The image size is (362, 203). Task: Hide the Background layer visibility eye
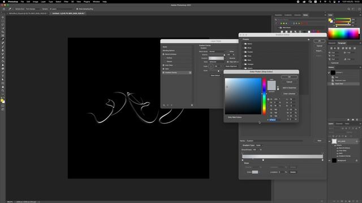pyautogui.click(x=329, y=161)
